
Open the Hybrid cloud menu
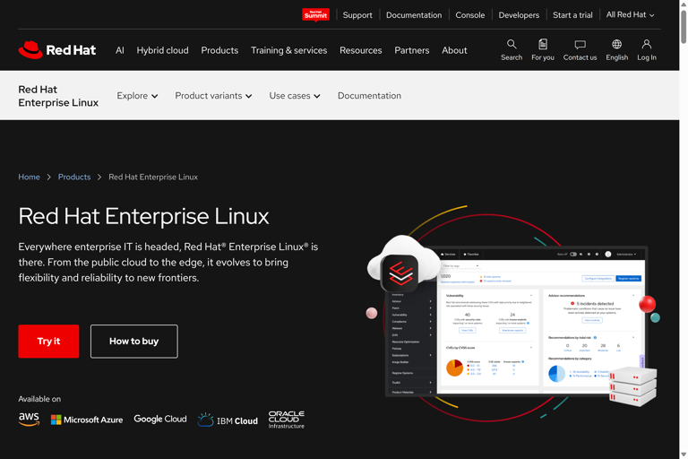coord(162,50)
